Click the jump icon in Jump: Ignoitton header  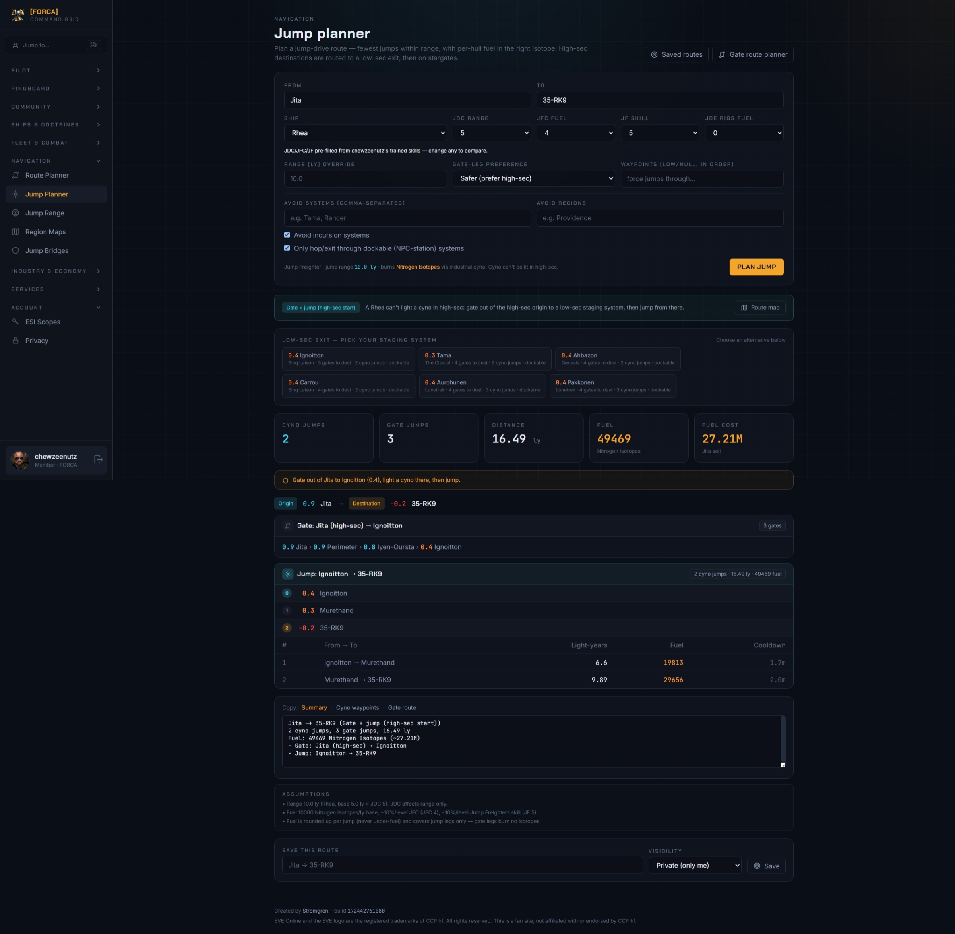point(288,574)
